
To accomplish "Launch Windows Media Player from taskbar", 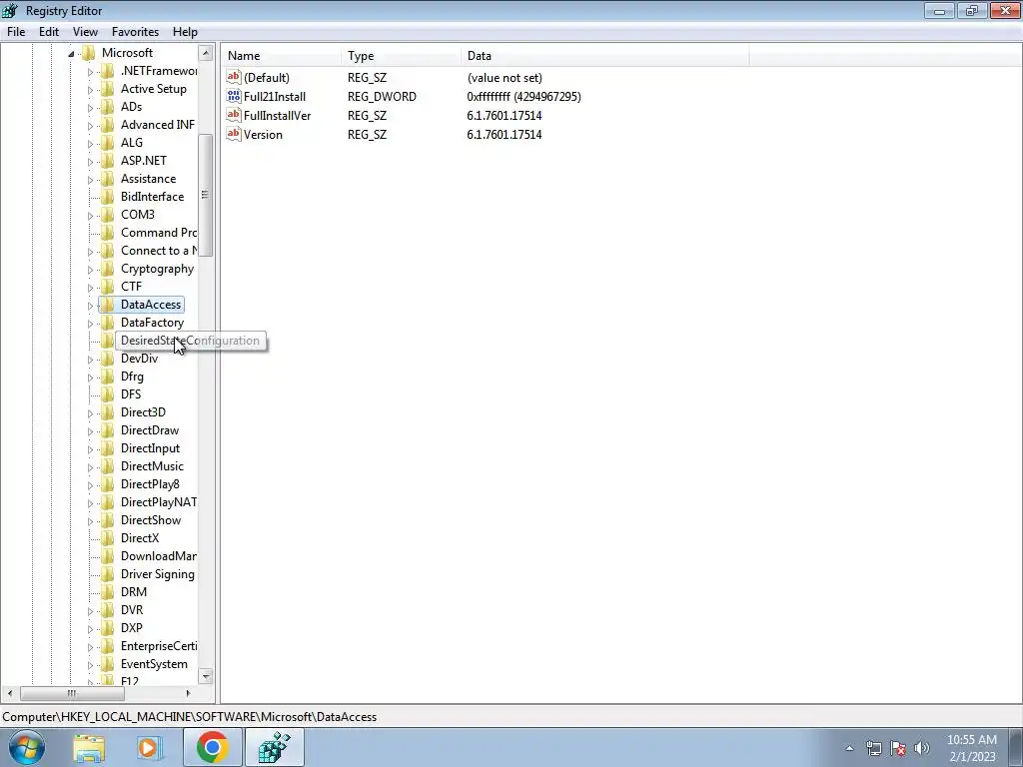I will 149,747.
